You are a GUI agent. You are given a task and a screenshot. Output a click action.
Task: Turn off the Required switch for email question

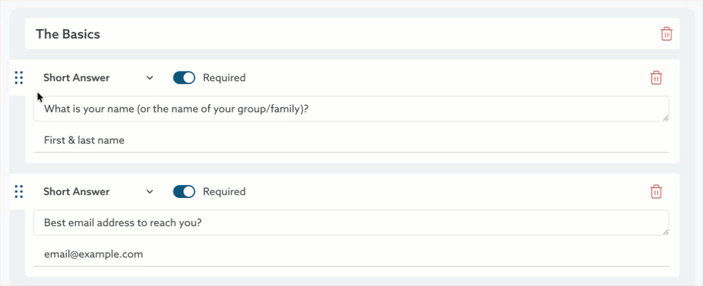click(x=184, y=192)
